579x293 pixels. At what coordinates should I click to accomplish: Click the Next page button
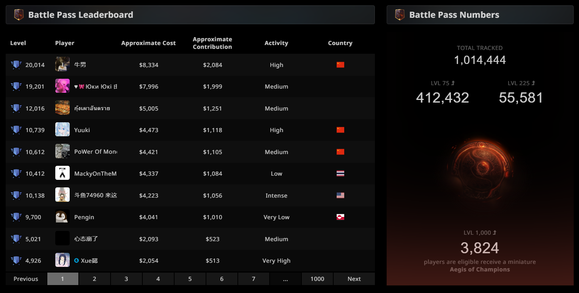tap(354, 279)
